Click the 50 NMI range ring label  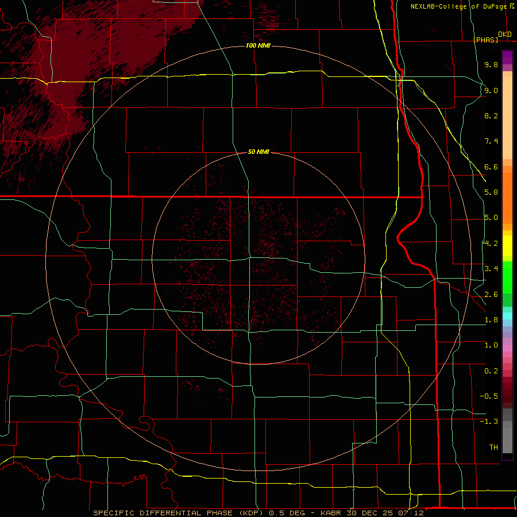tap(258, 152)
